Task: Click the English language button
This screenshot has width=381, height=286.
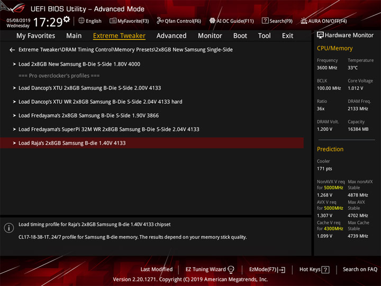Action: 94,21
